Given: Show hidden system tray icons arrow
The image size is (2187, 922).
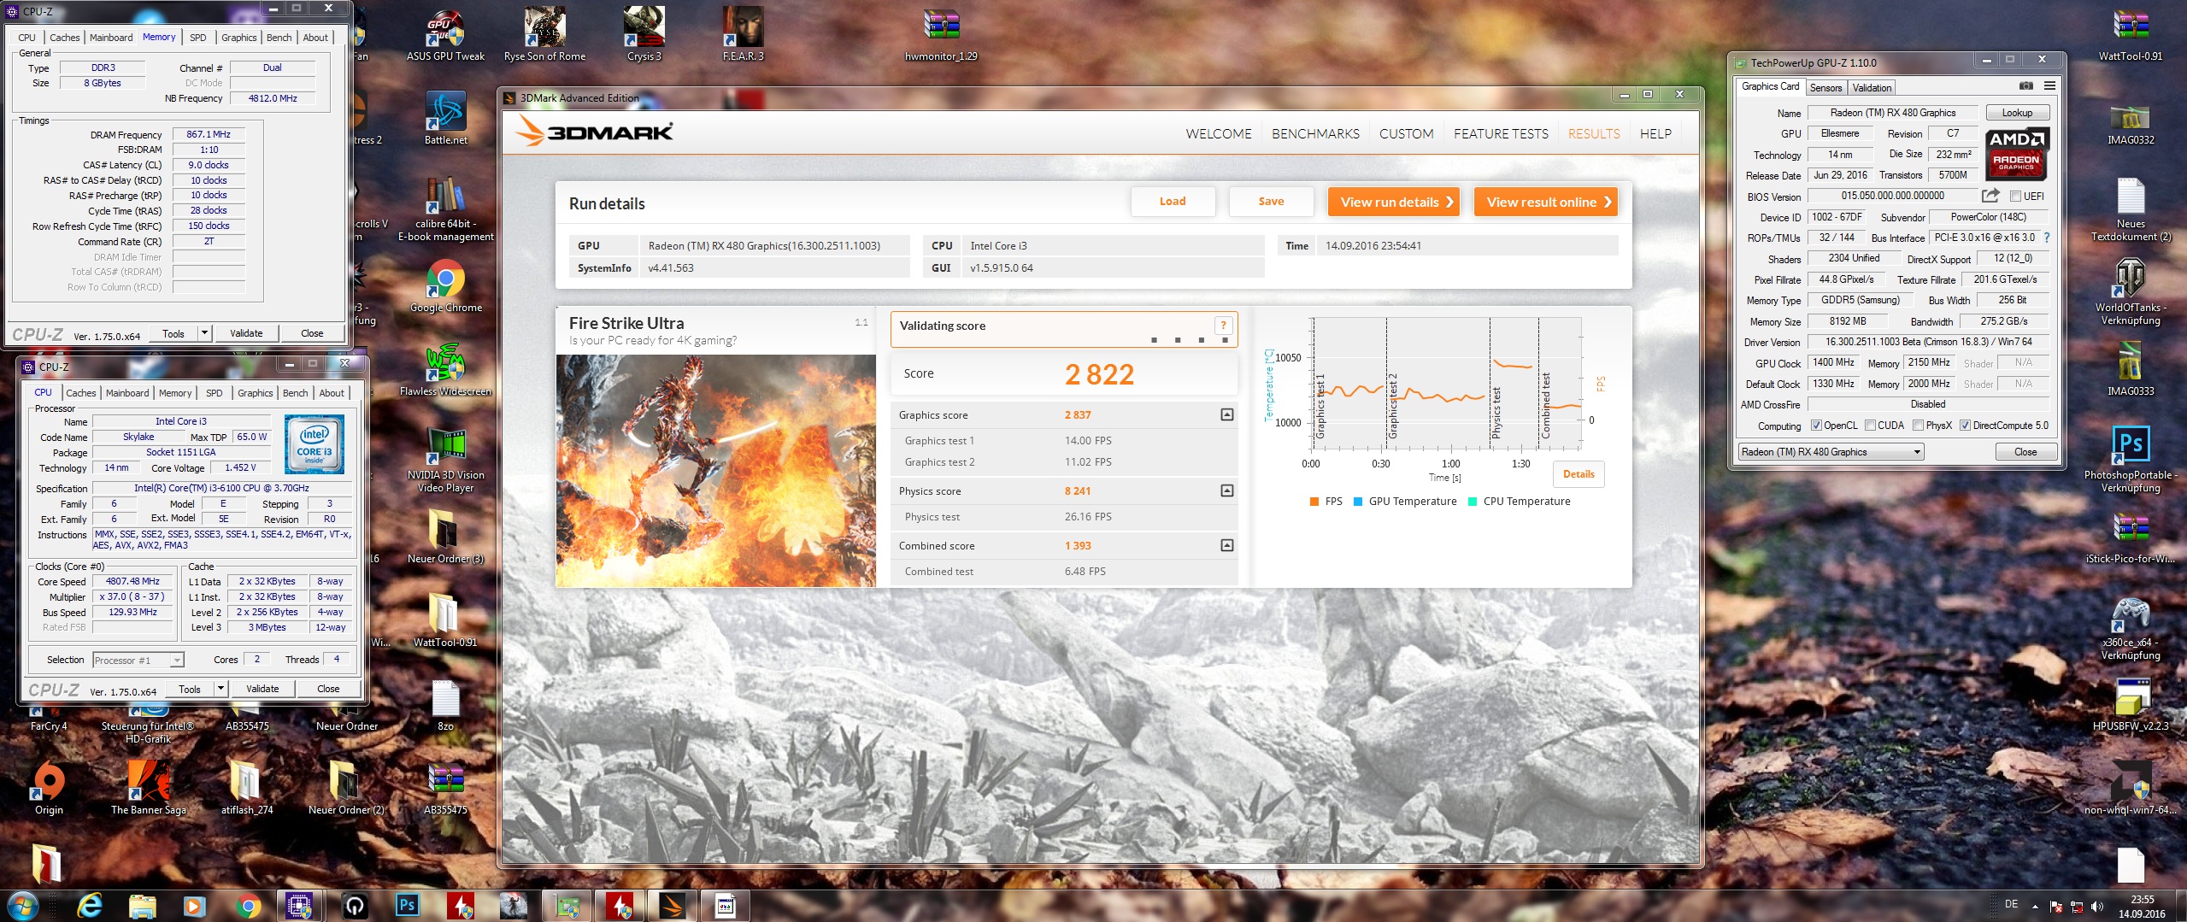Looking at the screenshot, I should [2035, 906].
